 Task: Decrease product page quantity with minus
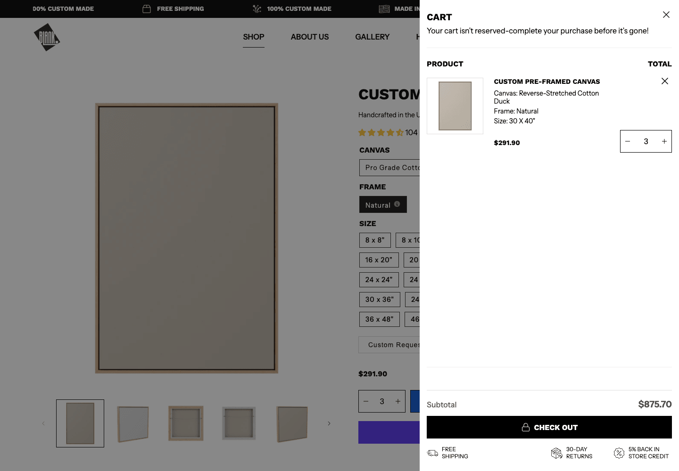[x=366, y=401]
